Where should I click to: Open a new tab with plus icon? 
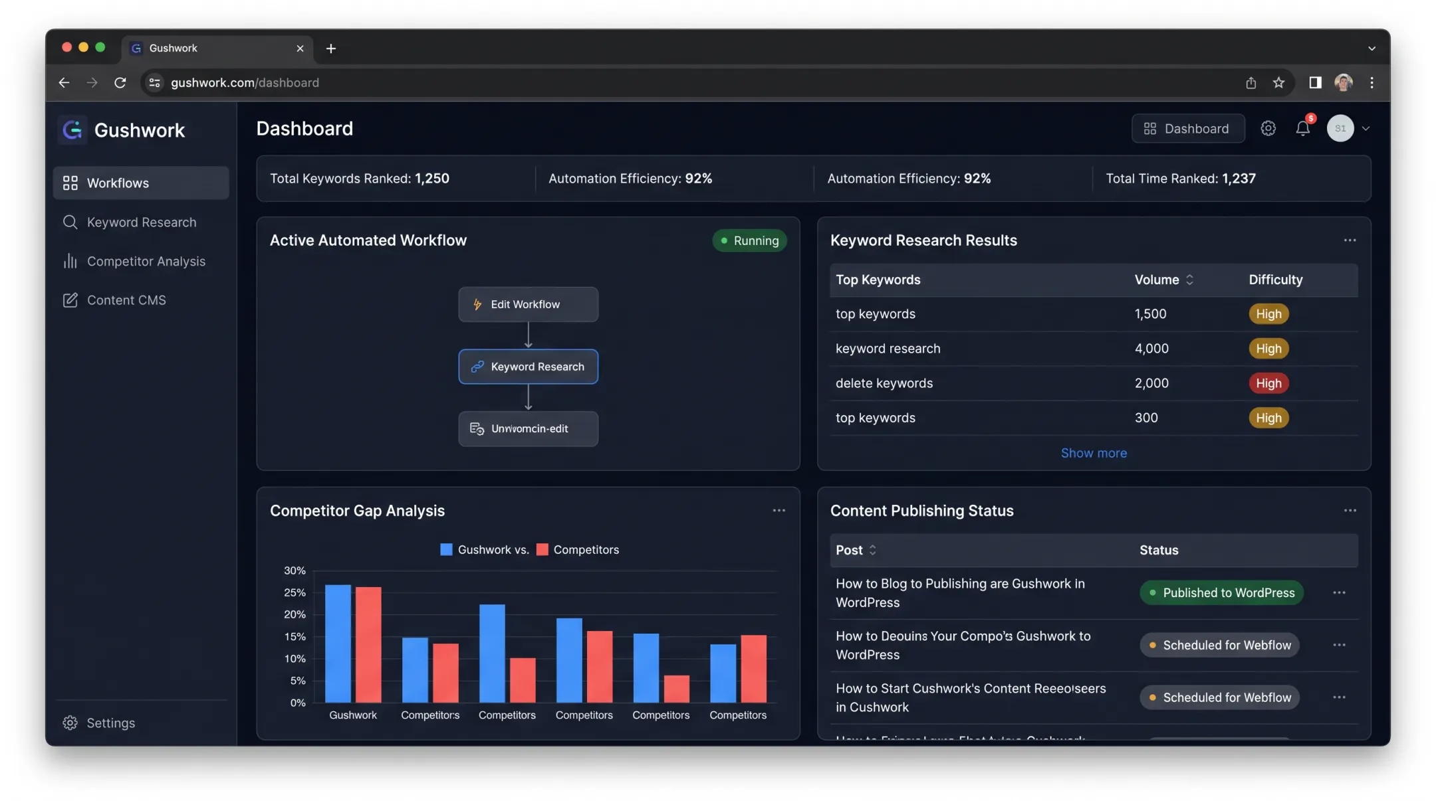point(331,48)
